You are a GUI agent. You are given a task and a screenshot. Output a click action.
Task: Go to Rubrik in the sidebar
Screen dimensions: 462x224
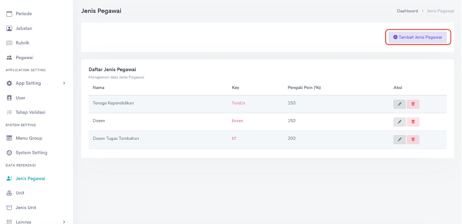pos(23,43)
